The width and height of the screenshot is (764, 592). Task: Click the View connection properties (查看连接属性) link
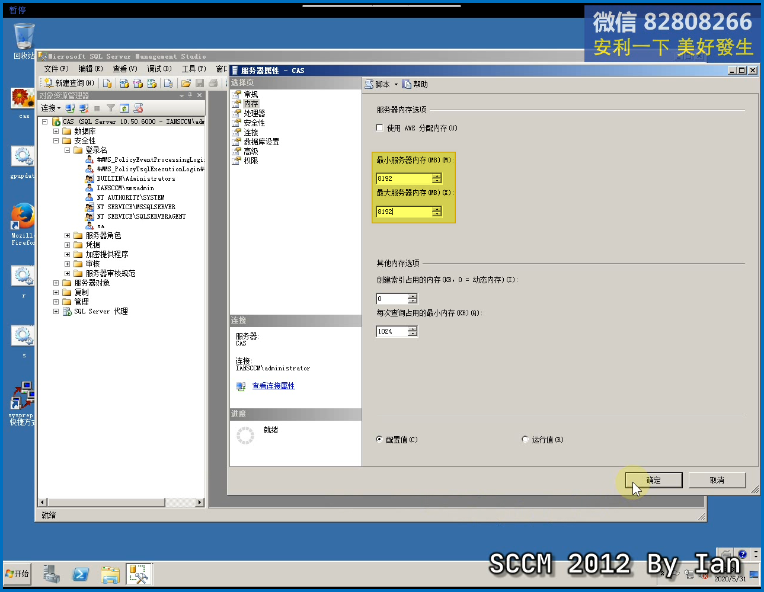(273, 386)
